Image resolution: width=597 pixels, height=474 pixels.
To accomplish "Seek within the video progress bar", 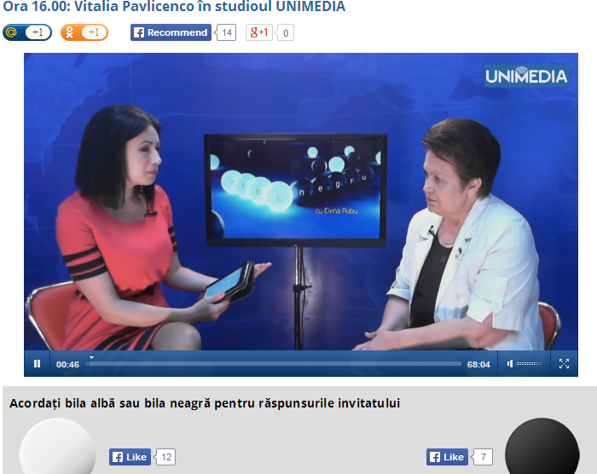I will pos(274,364).
